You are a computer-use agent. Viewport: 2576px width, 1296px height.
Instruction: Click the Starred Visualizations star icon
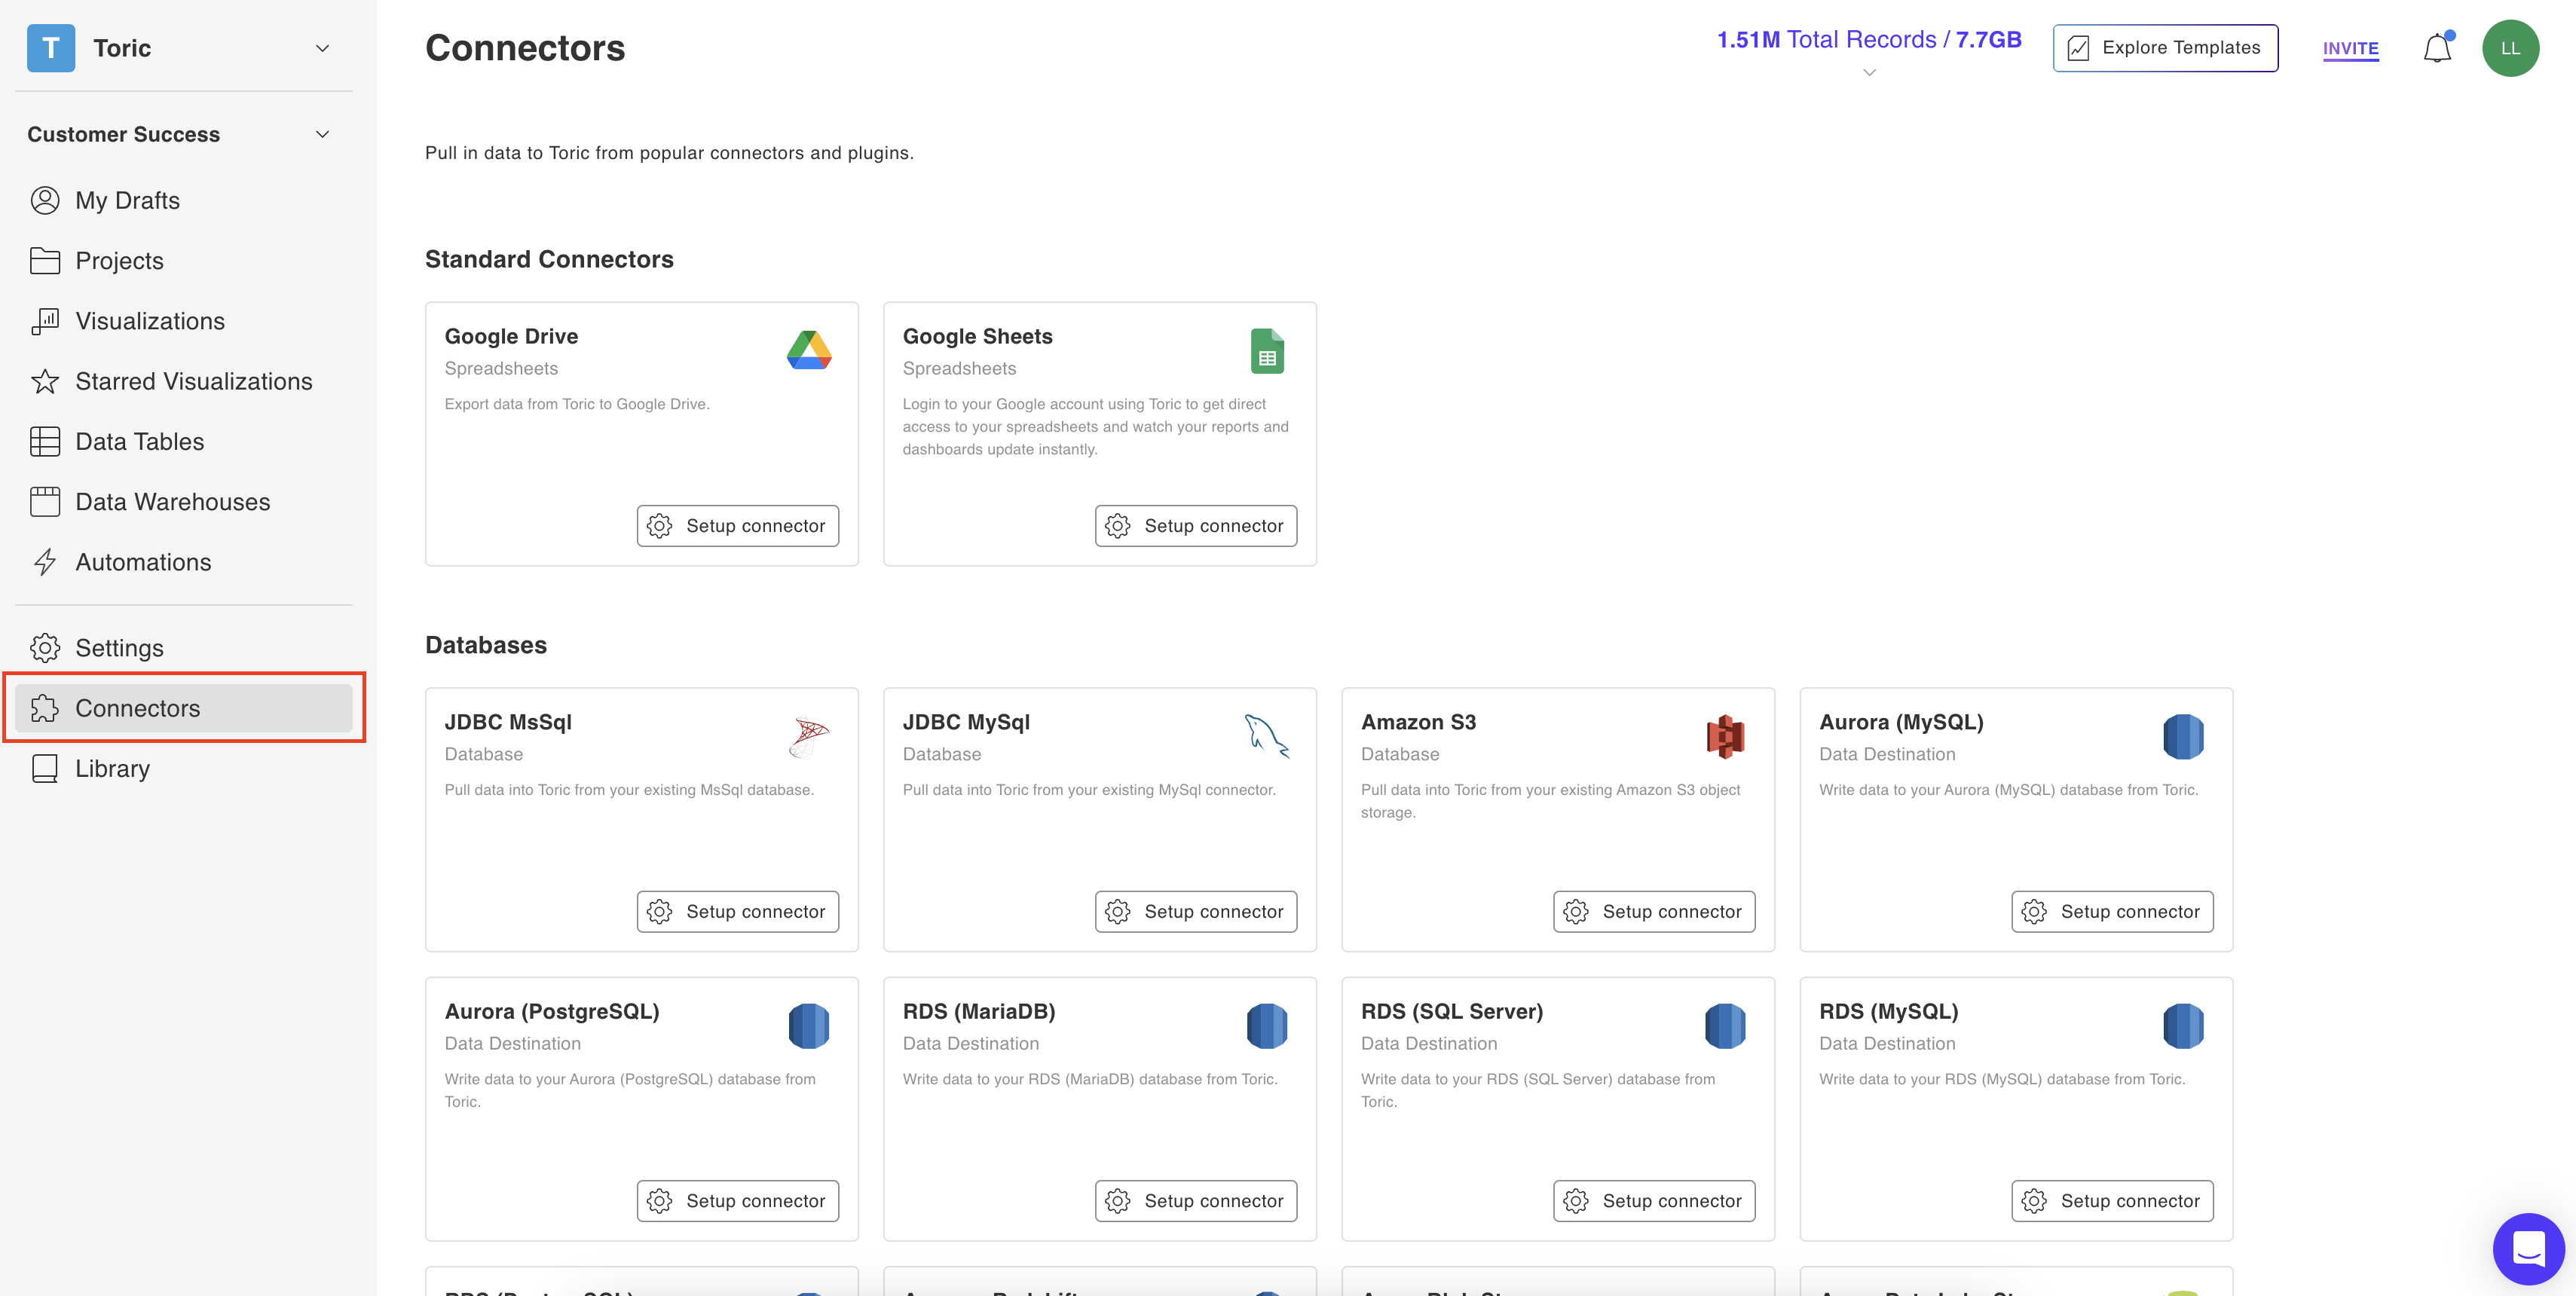(45, 381)
